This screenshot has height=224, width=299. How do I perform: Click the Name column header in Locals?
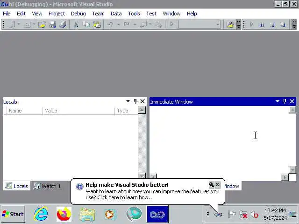[x=25, y=111]
